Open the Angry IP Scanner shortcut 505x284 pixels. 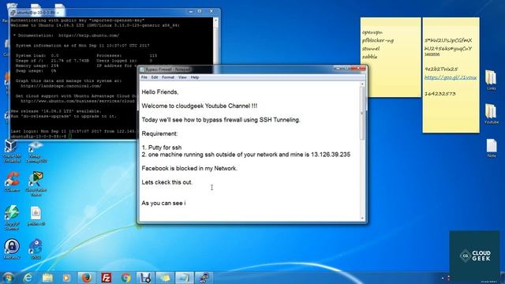coord(12,218)
